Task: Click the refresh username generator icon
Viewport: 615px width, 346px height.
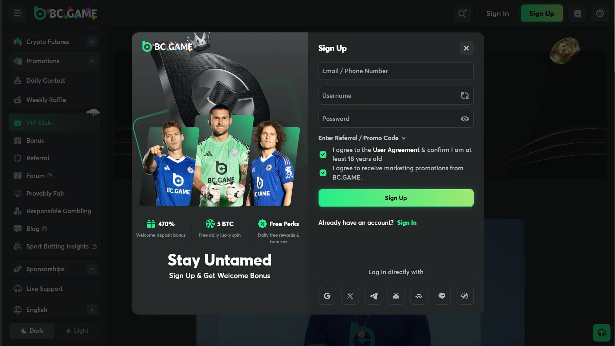Action: pyautogui.click(x=465, y=96)
